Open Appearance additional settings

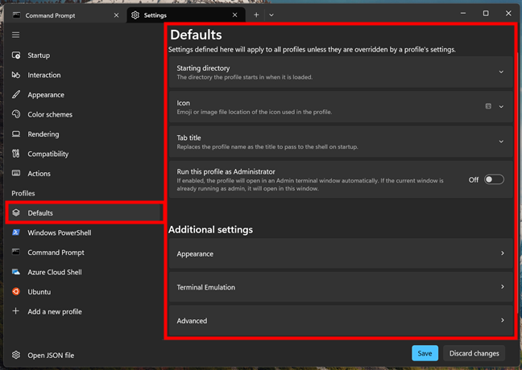tap(341, 253)
